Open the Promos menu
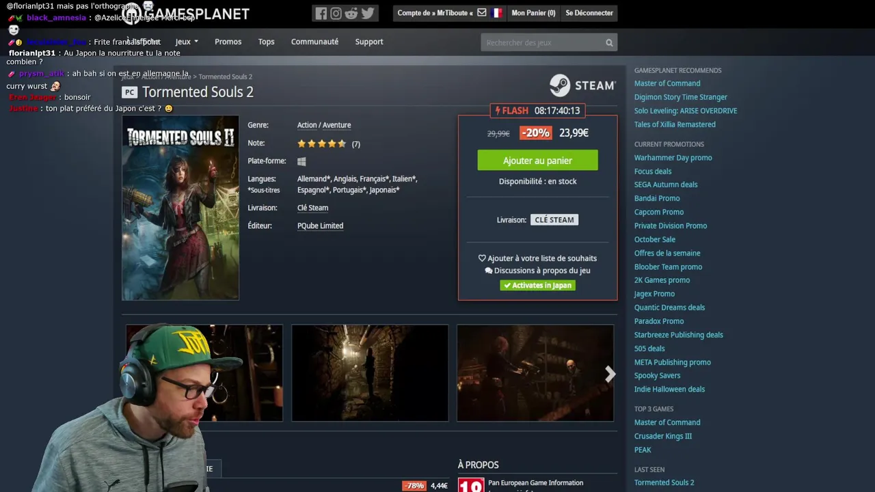 228,42
